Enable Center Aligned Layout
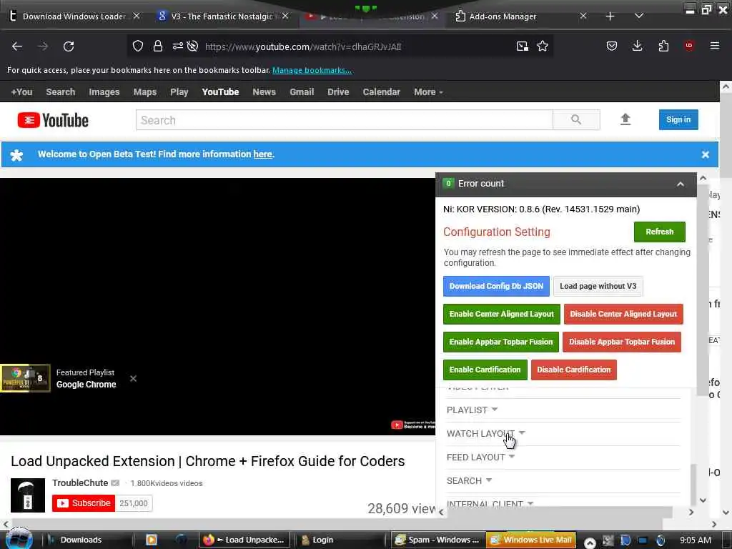732x549 pixels. click(x=501, y=315)
